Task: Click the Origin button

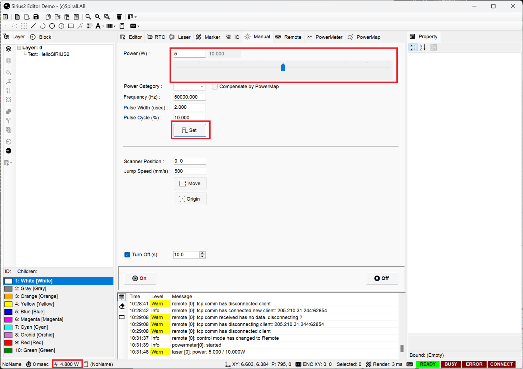Action: coord(190,199)
